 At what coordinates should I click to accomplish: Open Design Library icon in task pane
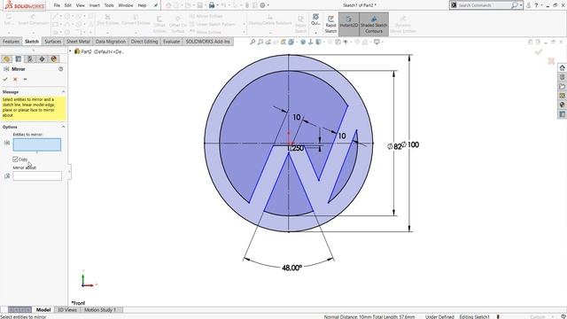tap(562, 77)
